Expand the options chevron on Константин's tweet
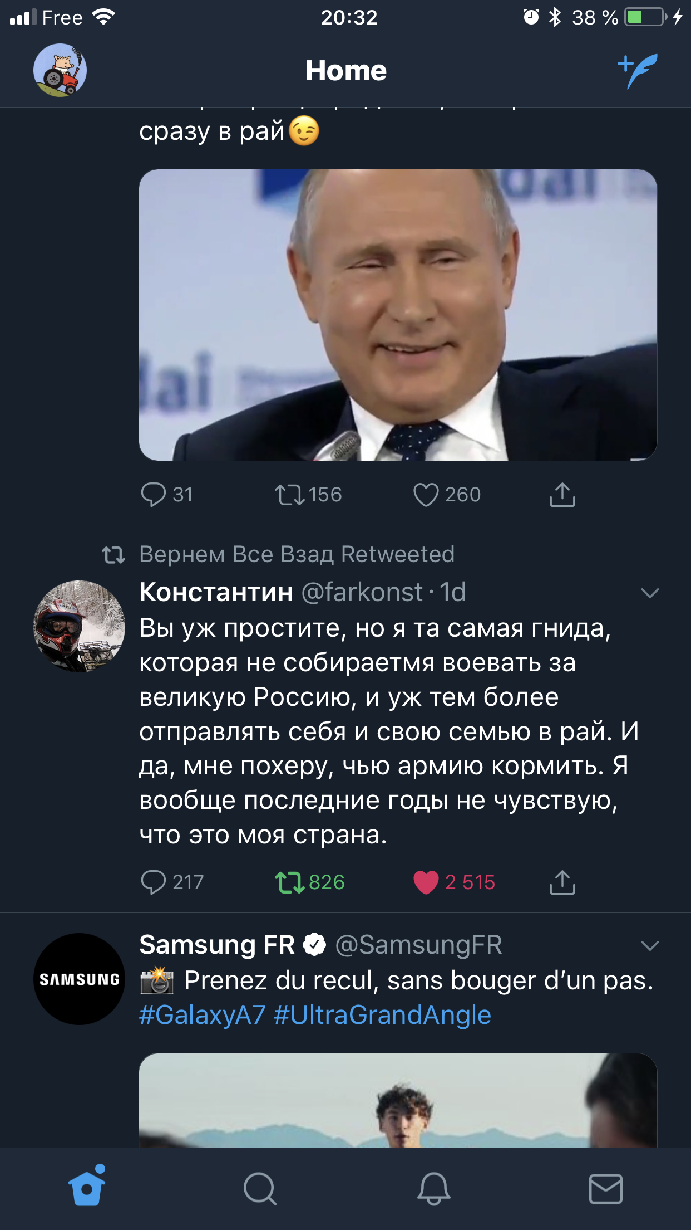Screen dimensions: 691x1230 coord(650,593)
